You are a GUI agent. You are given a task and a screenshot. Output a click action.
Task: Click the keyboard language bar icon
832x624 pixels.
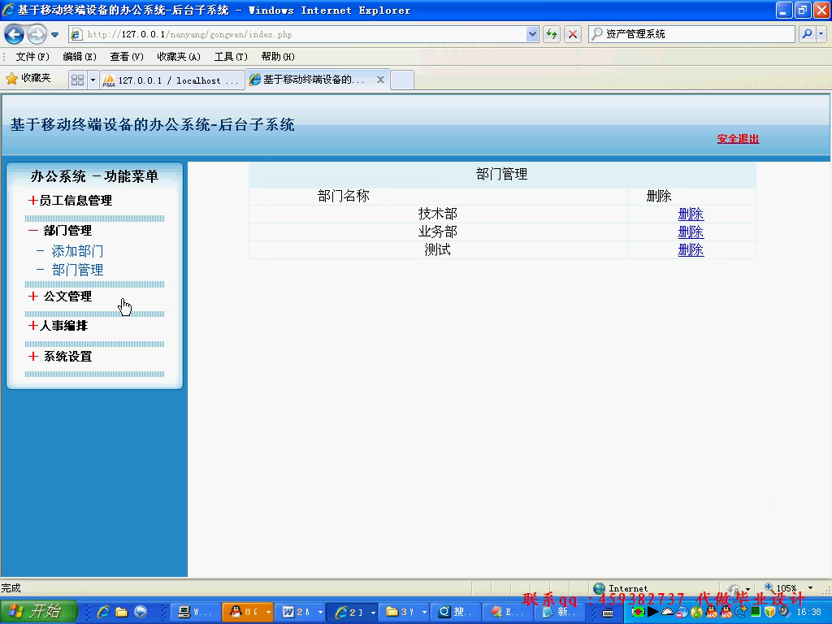point(608,613)
